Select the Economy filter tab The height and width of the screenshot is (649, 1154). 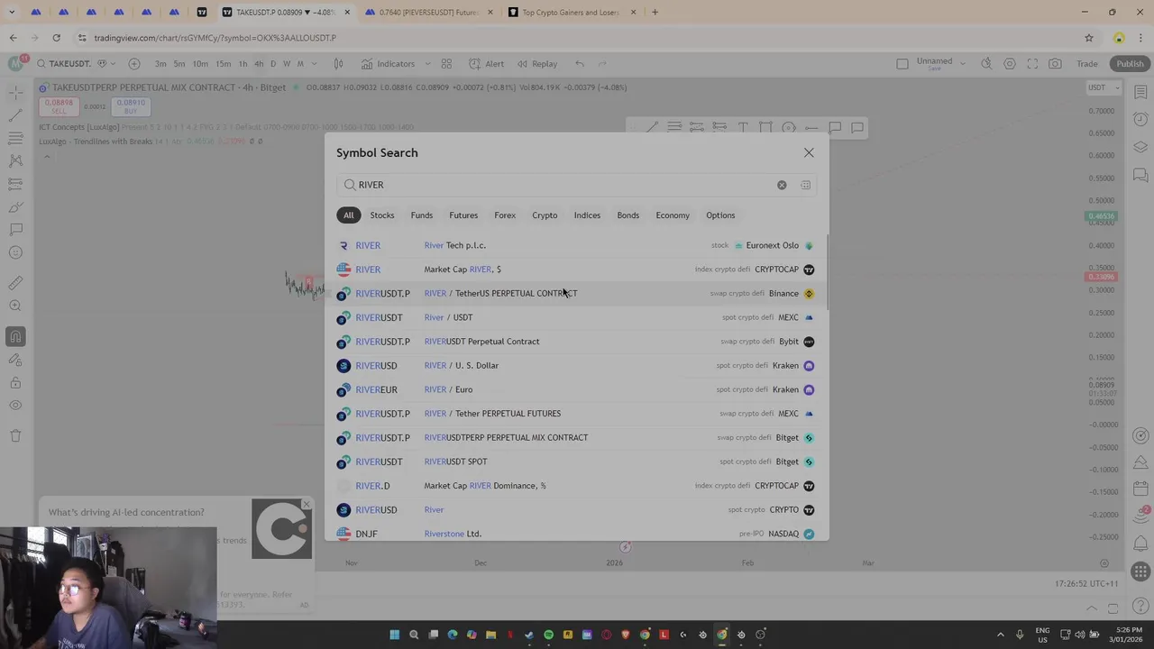pos(673,215)
